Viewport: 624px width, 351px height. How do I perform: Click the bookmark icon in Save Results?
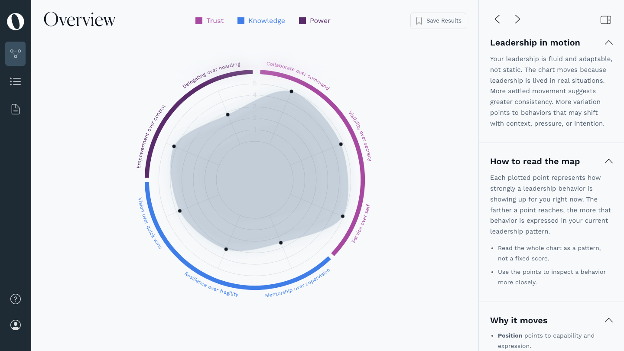[419, 21]
